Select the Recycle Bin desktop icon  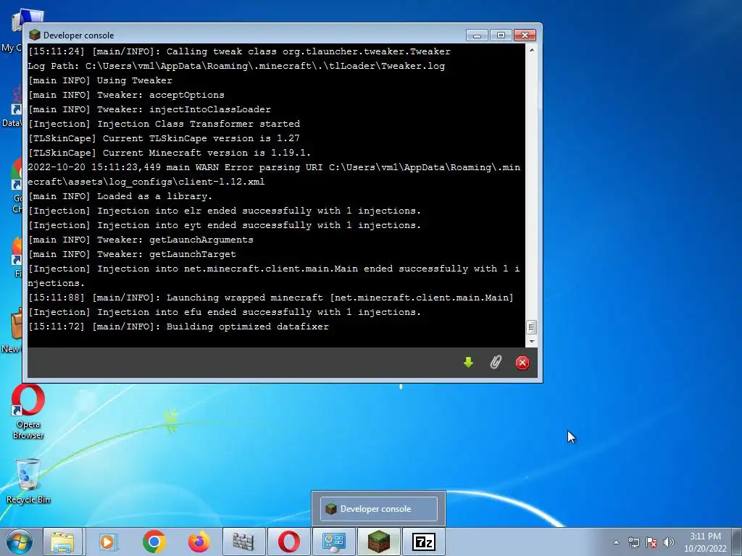28,481
